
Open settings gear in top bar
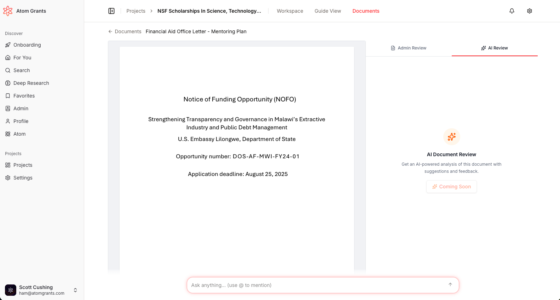(529, 11)
